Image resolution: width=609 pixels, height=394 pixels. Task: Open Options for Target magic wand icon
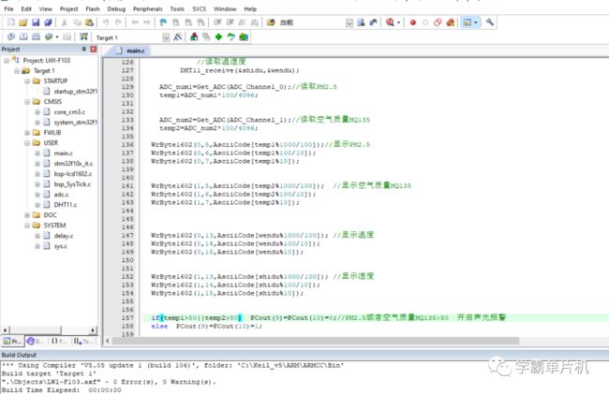178,36
